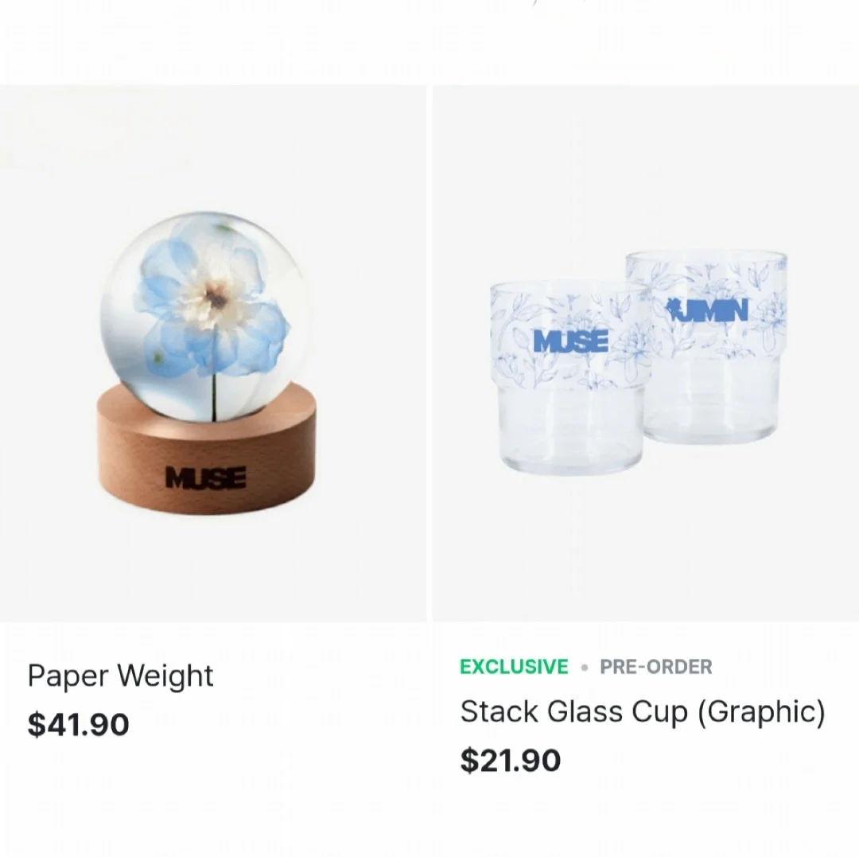Viewport: 859px width, 857px height.
Task: Click the black MUSE logo on wooden base
Action: pyautogui.click(x=205, y=477)
